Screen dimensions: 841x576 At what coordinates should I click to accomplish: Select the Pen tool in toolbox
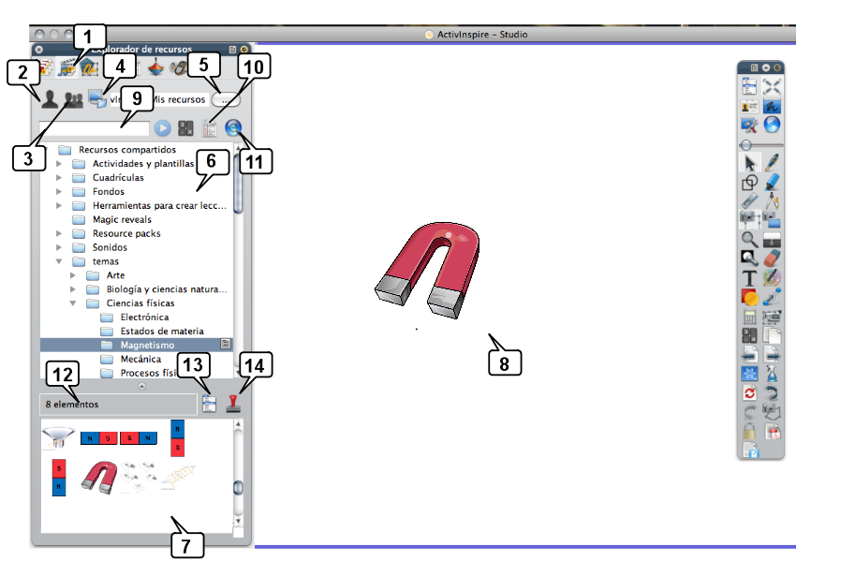(x=772, y=163)
